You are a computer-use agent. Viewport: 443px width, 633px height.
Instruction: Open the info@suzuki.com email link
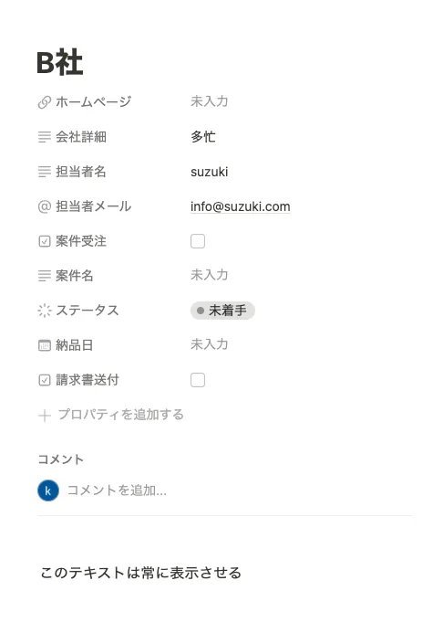coord(241,206)
